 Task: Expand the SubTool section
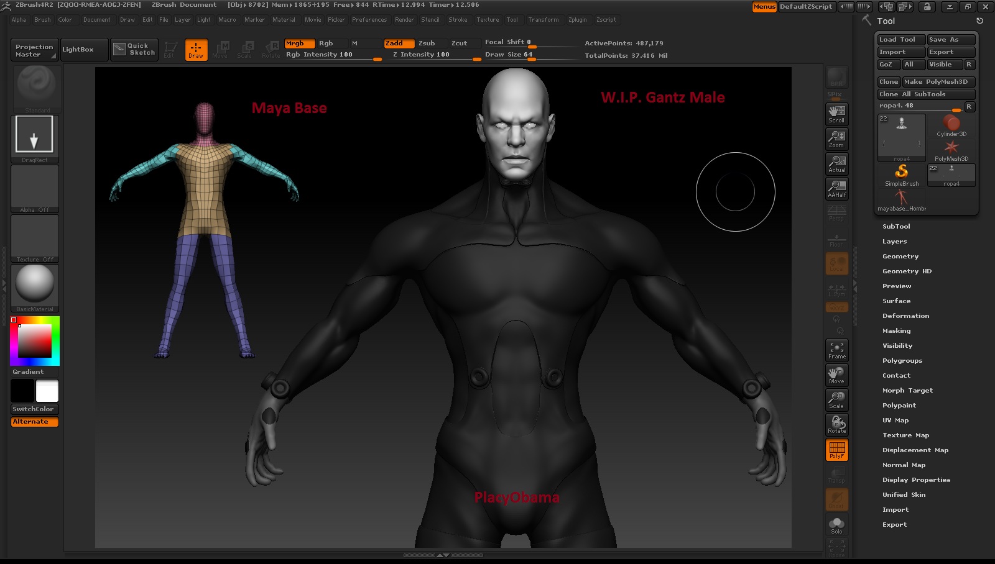(896, 227)
